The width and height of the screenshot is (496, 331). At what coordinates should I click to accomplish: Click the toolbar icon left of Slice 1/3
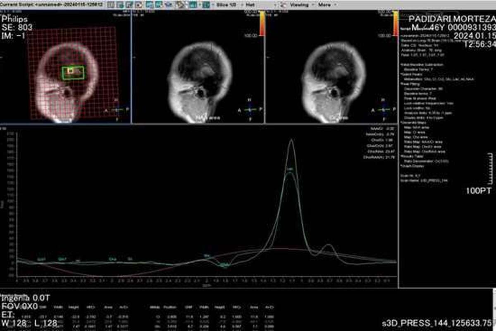(205, 5)
